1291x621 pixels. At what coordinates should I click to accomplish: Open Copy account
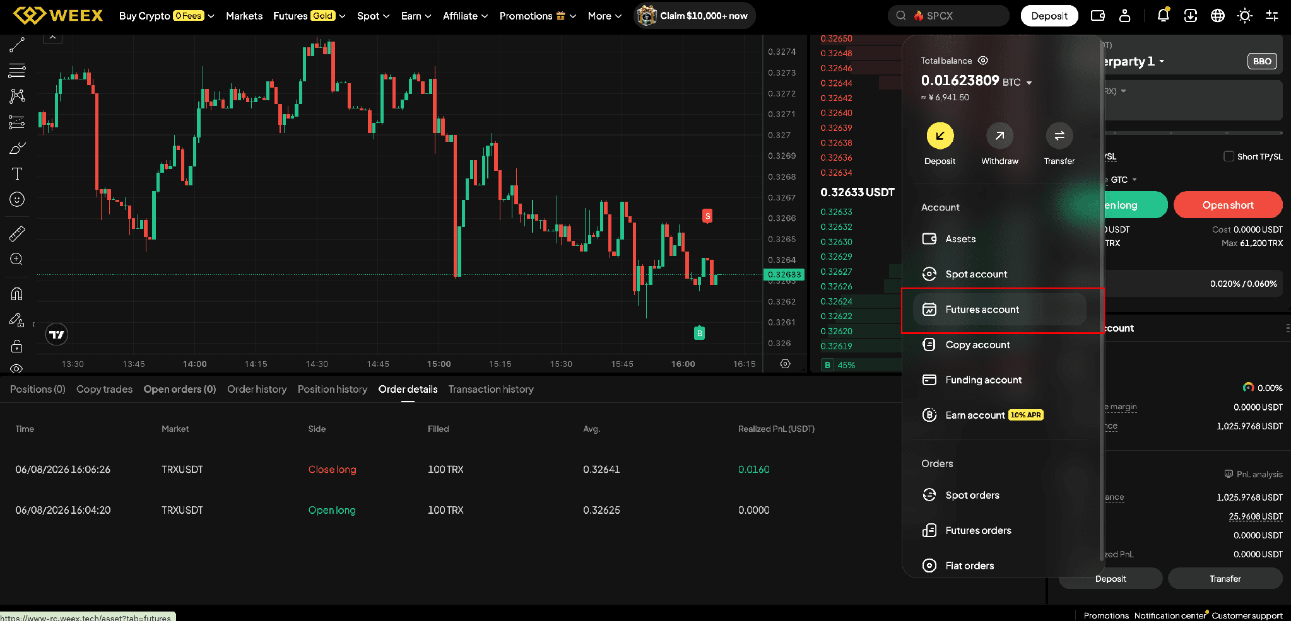[1000, 345]
